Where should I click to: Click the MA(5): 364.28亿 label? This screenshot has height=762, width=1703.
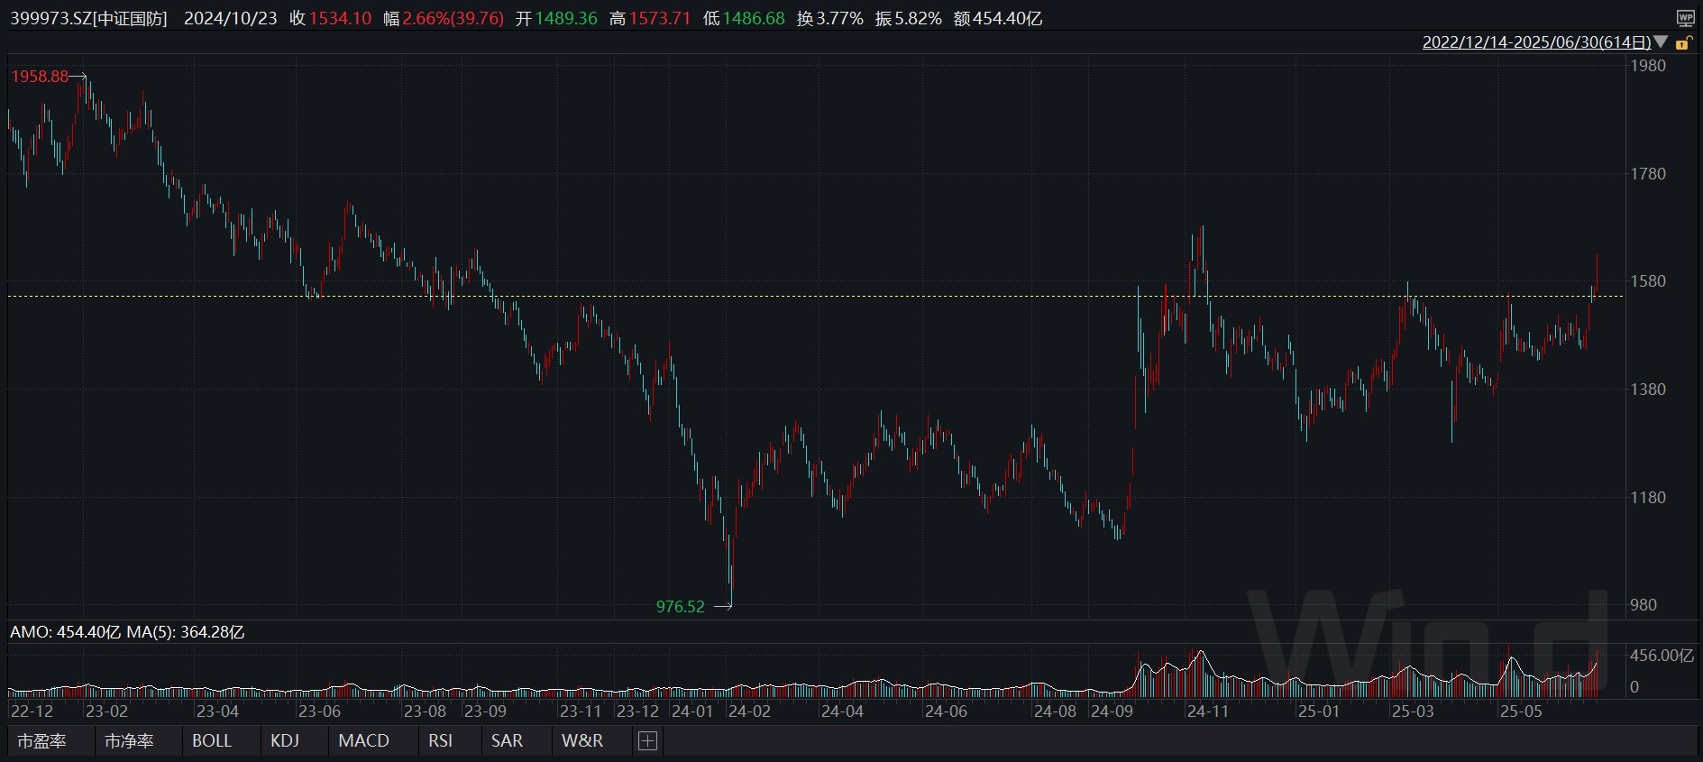pos(186,632)
